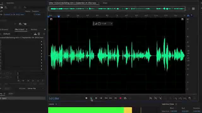Click Zoom Out Time magnifier icon
The image size is (202, 113).
tap(165, 98)
